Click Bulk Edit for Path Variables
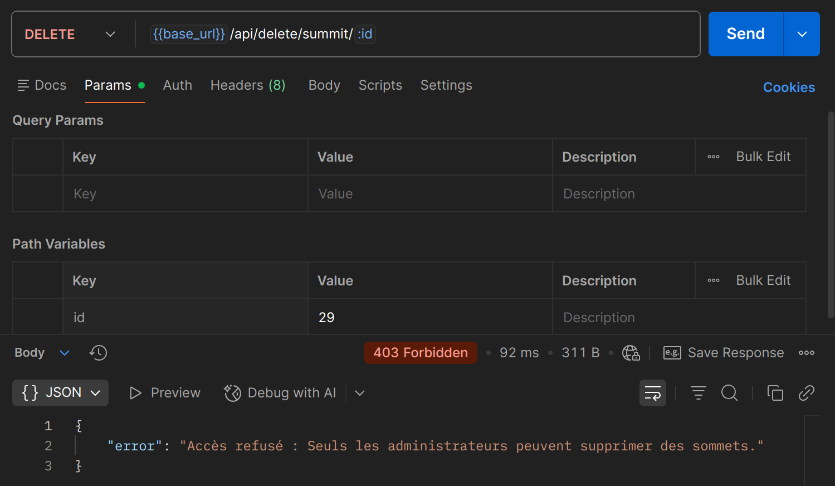835x486 pixels. click(x=763, y=280)
